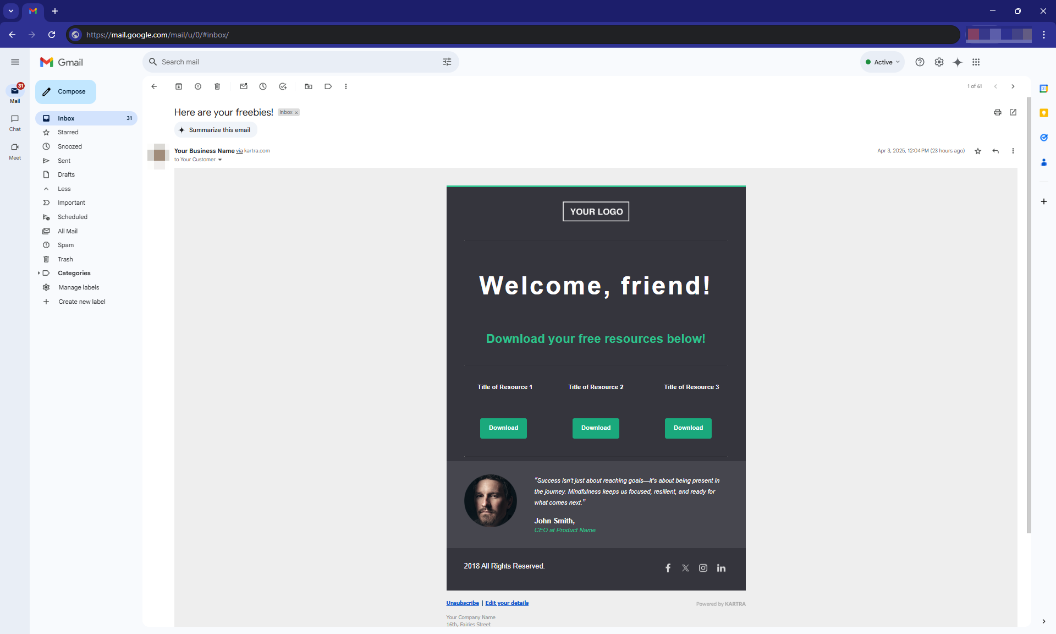Switch to the Chat tab
Viewport: 1056px width, 634px height.
click(x=15, y=123)
